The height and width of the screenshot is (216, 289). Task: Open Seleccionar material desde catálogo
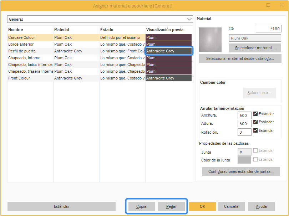(x=240, y=59)
